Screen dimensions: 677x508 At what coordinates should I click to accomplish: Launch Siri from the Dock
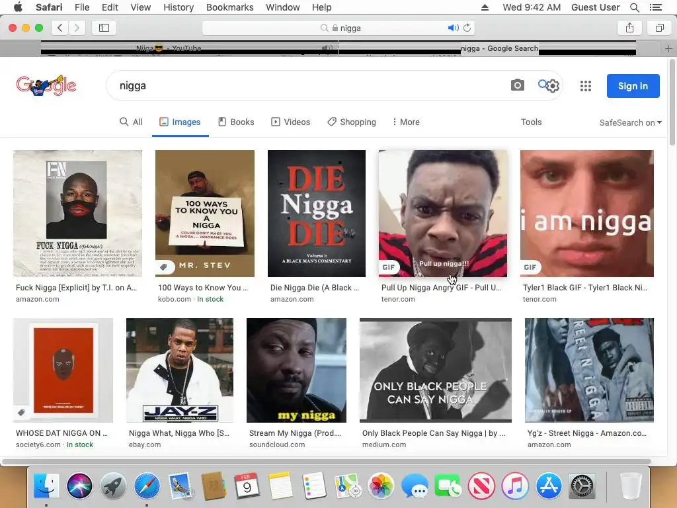pyautogui.click(x=79, y=486)
